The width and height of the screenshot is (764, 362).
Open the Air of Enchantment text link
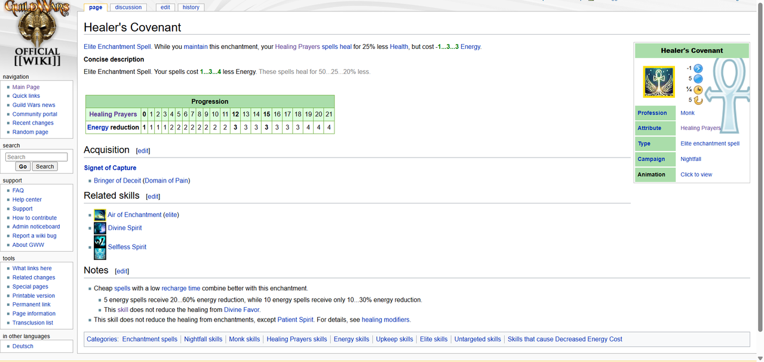[x=134, y=215]
